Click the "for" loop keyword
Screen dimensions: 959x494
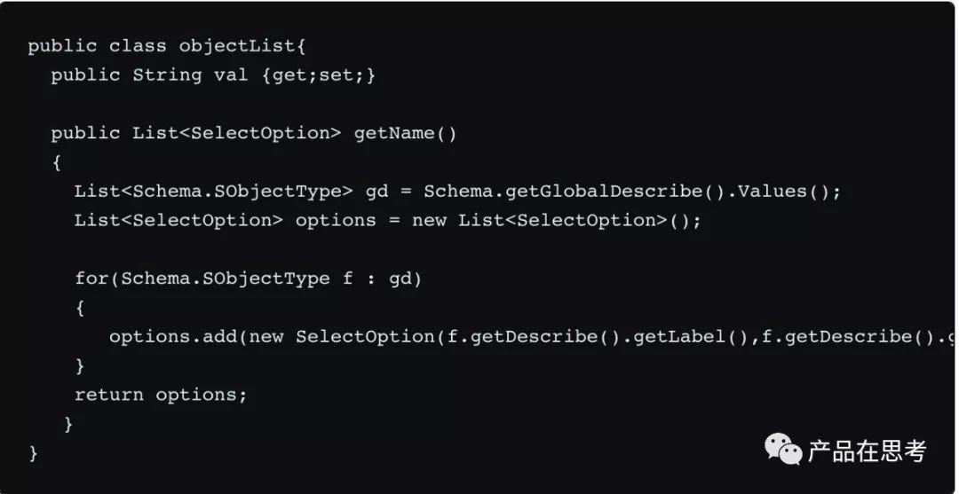pos(91,278)
